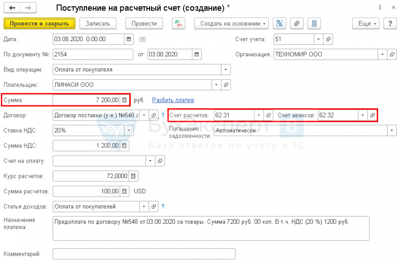Open Статья доходов record icon
The height and width of the screenshot is (264, 400).
pyautogui.click(x=154, y=207)
